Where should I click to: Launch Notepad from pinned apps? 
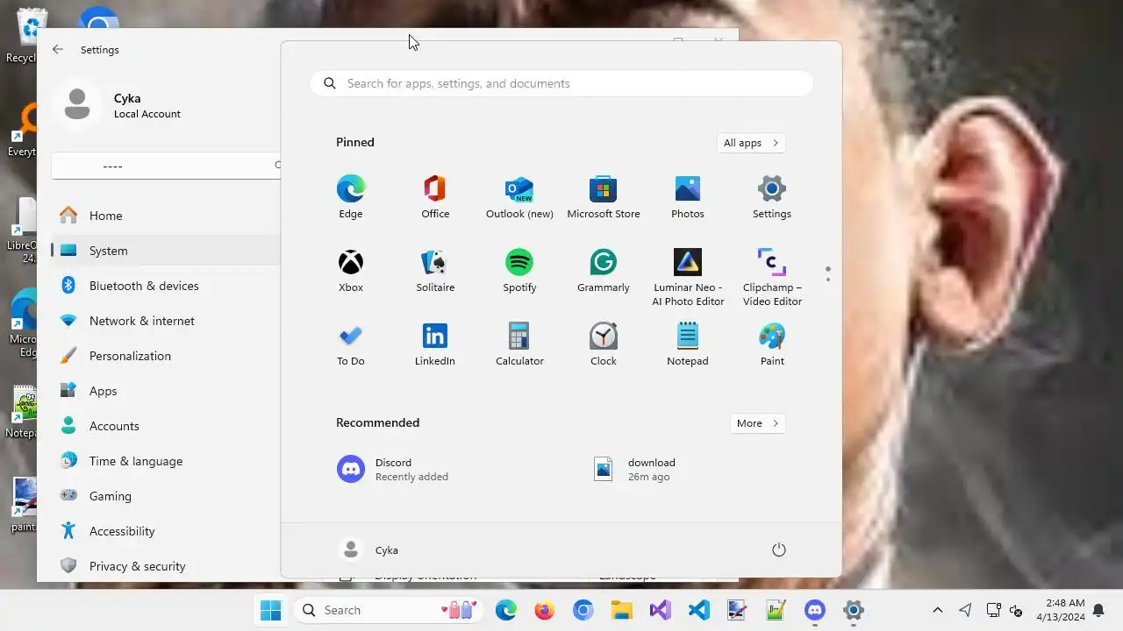[x=688, y=344]
